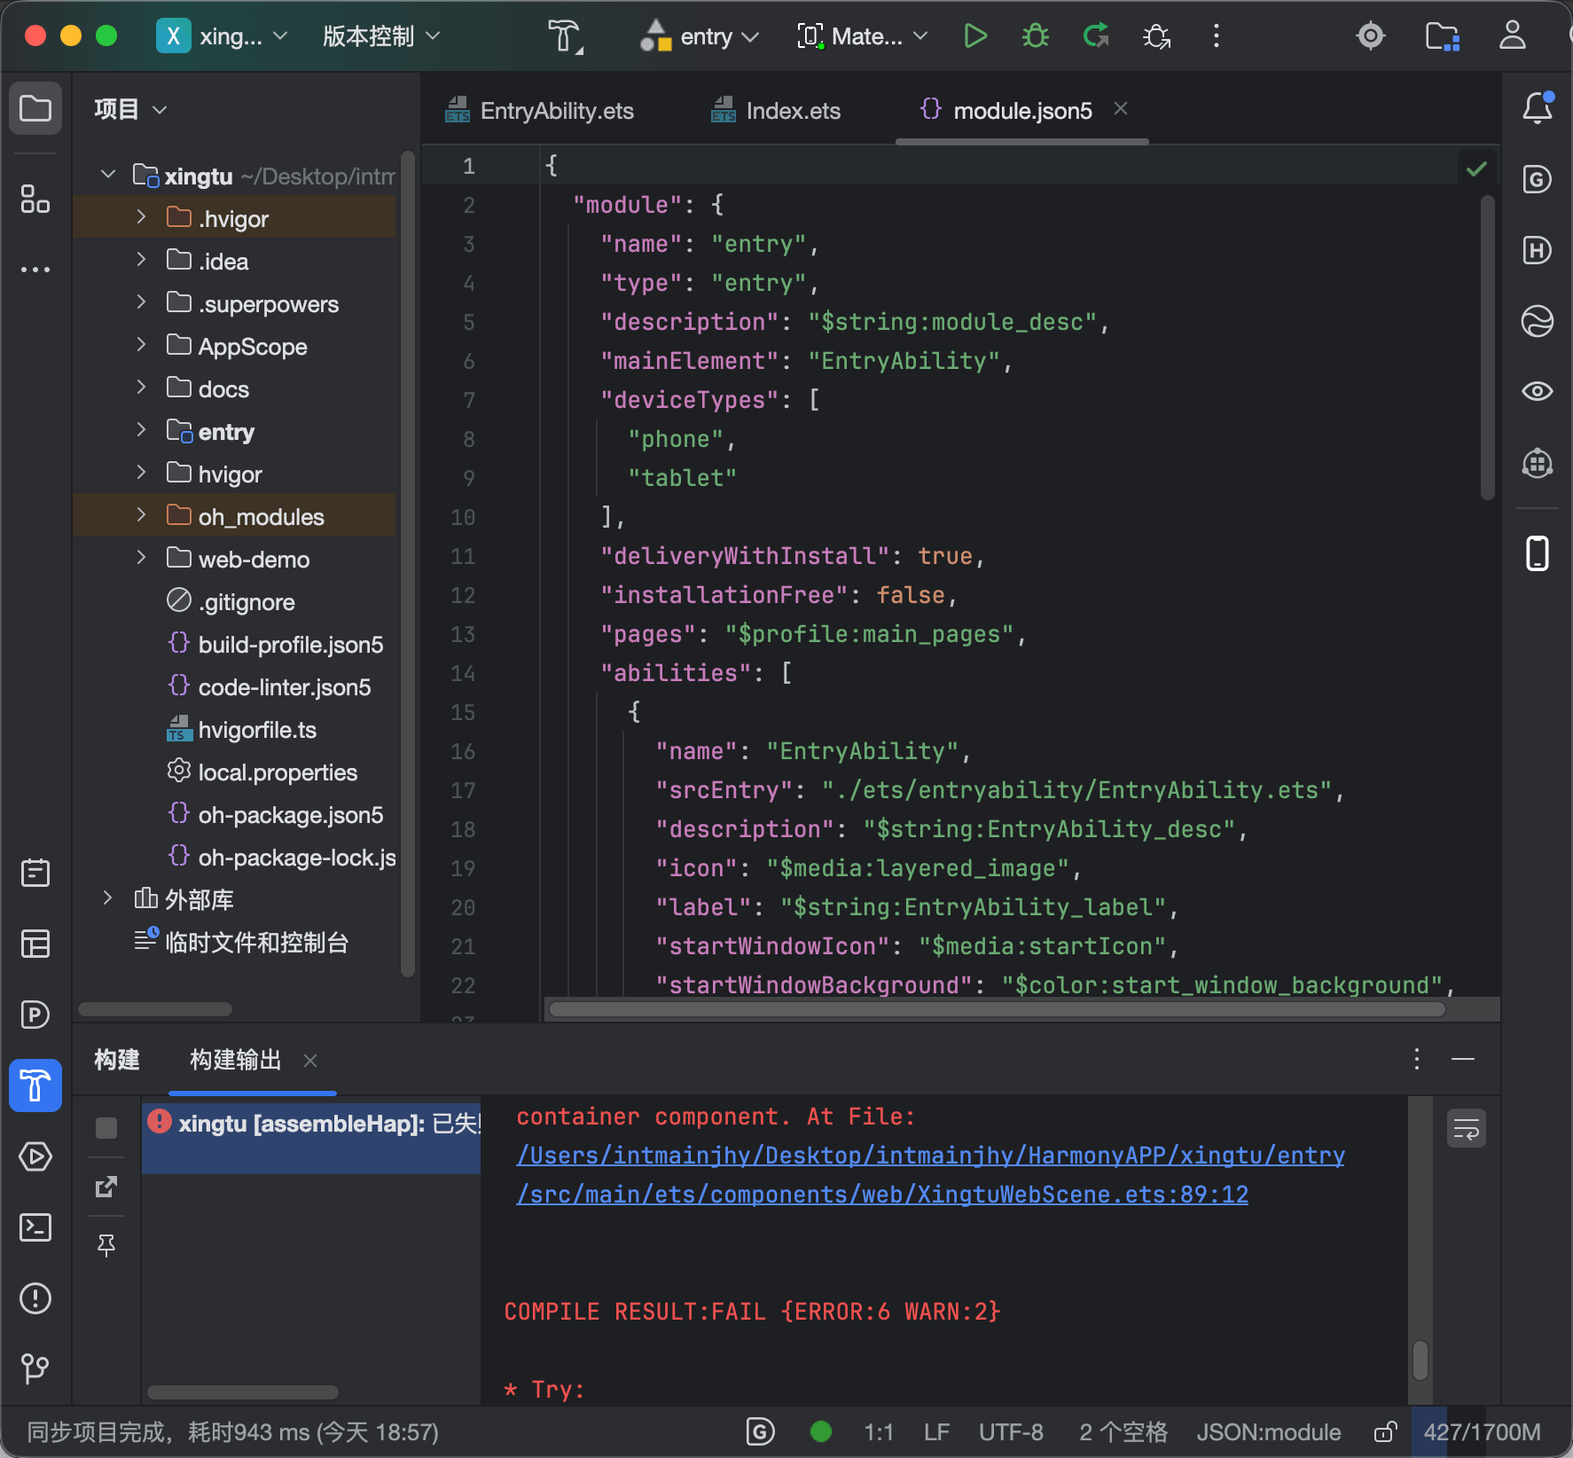
Task: Click the Debug bug icon in the toolbar
Action: tap(1035, 36)
